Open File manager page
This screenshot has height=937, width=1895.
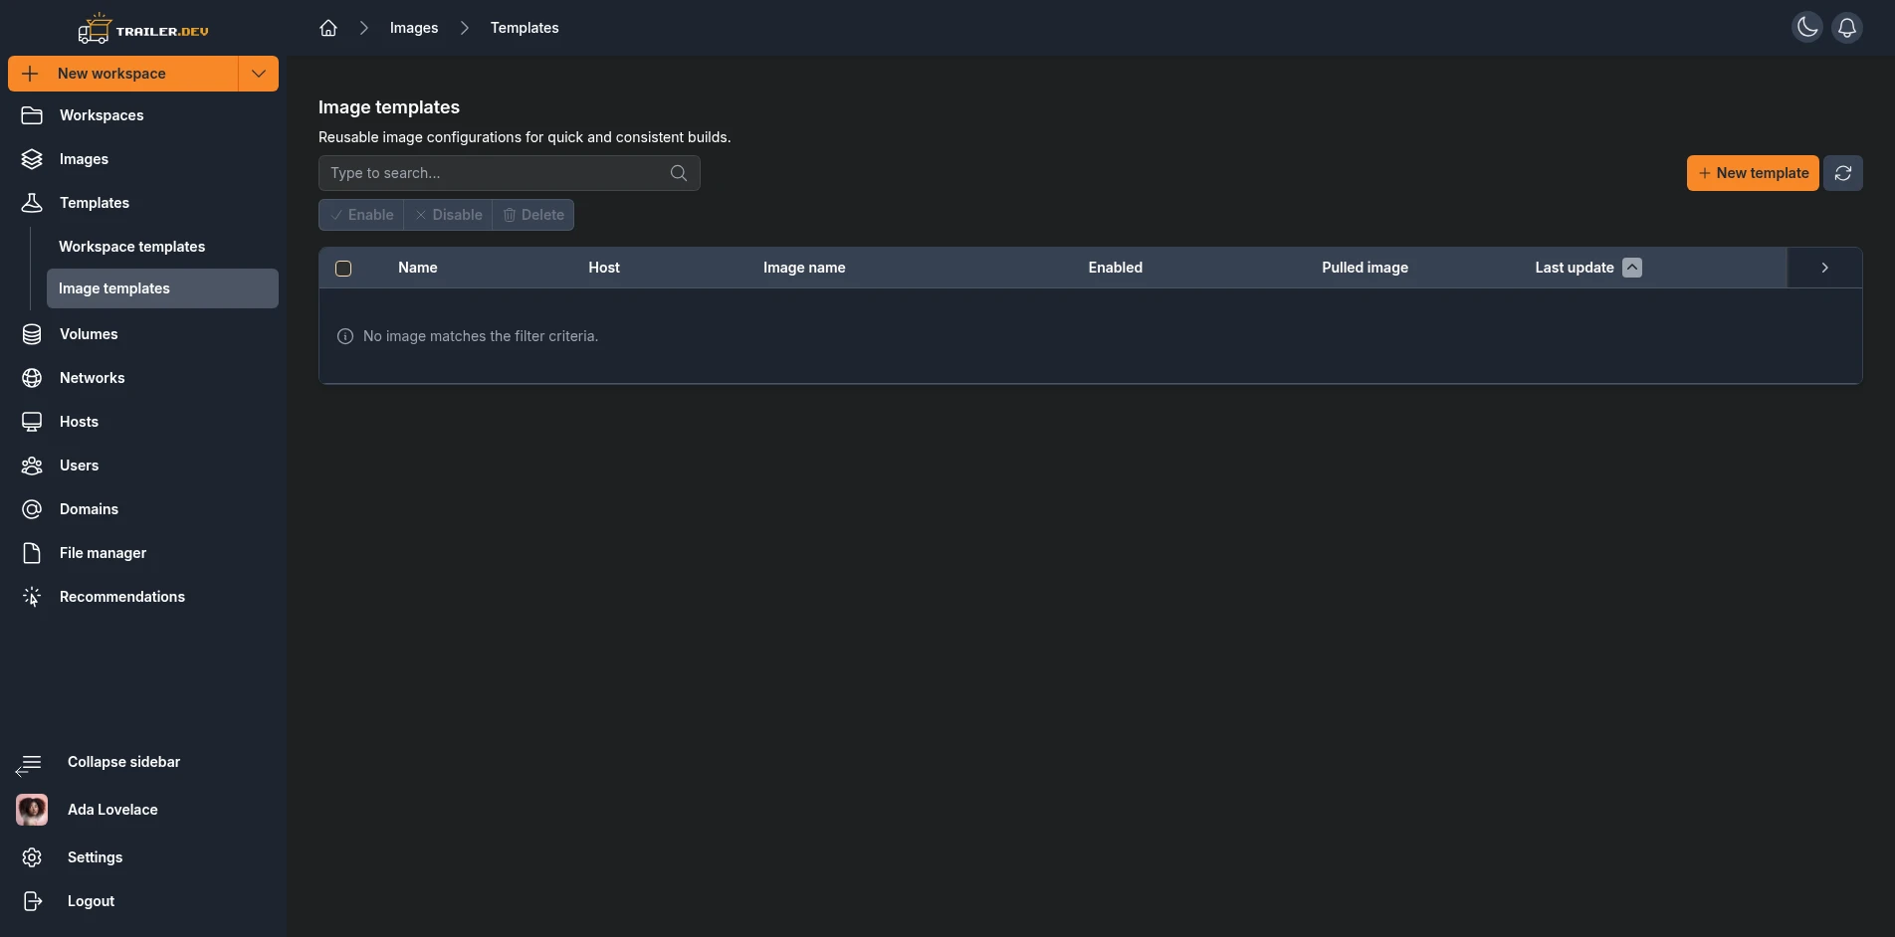(143, 553)
